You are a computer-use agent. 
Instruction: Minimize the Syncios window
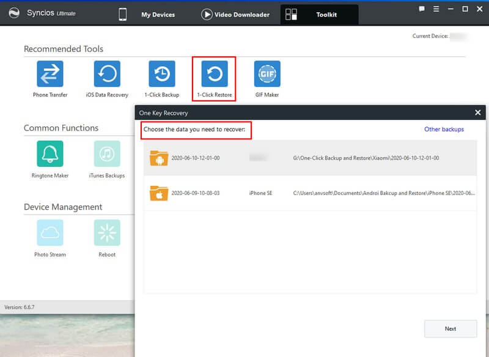(x=450, y=9)
